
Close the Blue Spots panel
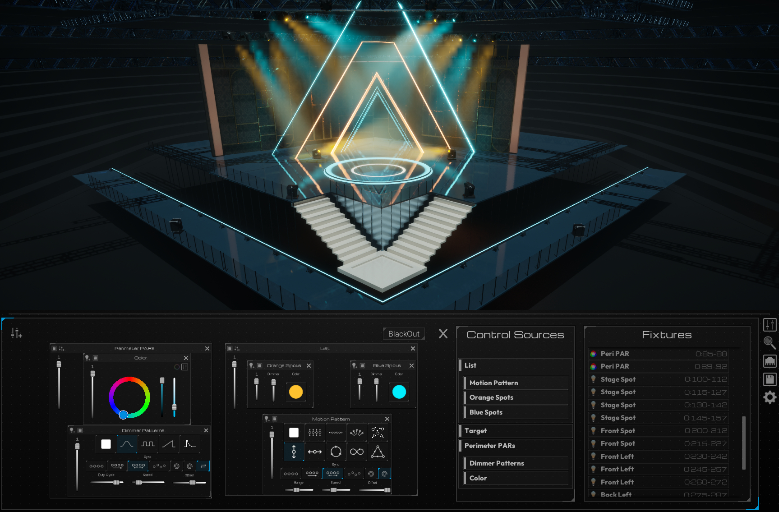tap(411, 365)
